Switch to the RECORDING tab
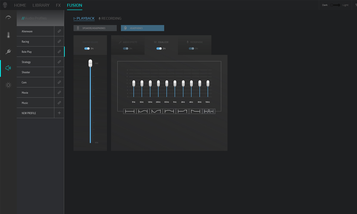Image resolution: width=357 pixels, height=214 pixels. pos(110,18)
